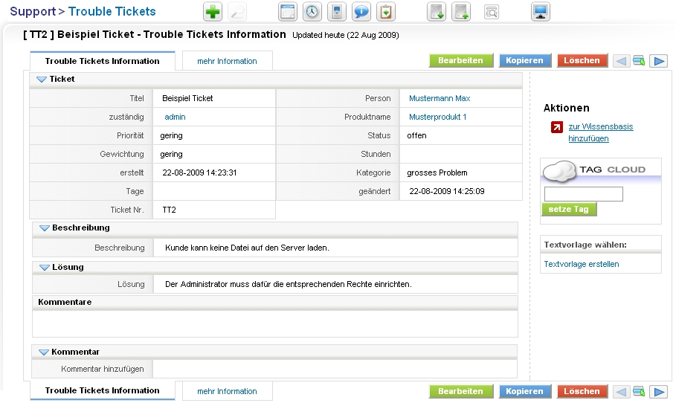Image resolution: width=676 pixels, height=403 pixels.
Task: Click the clipboard icon in the top toolbar
Action: click(x=386, y=12)
